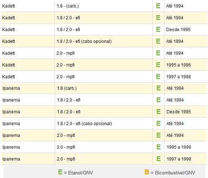Screen dimensions: 208x178
Task: Click 'Ipanema' in the 1995 a 1996 row
Action: pos(11,147)
